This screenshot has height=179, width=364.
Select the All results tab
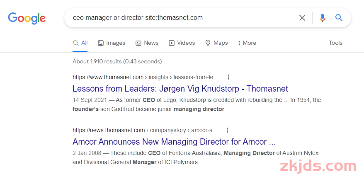80,43
